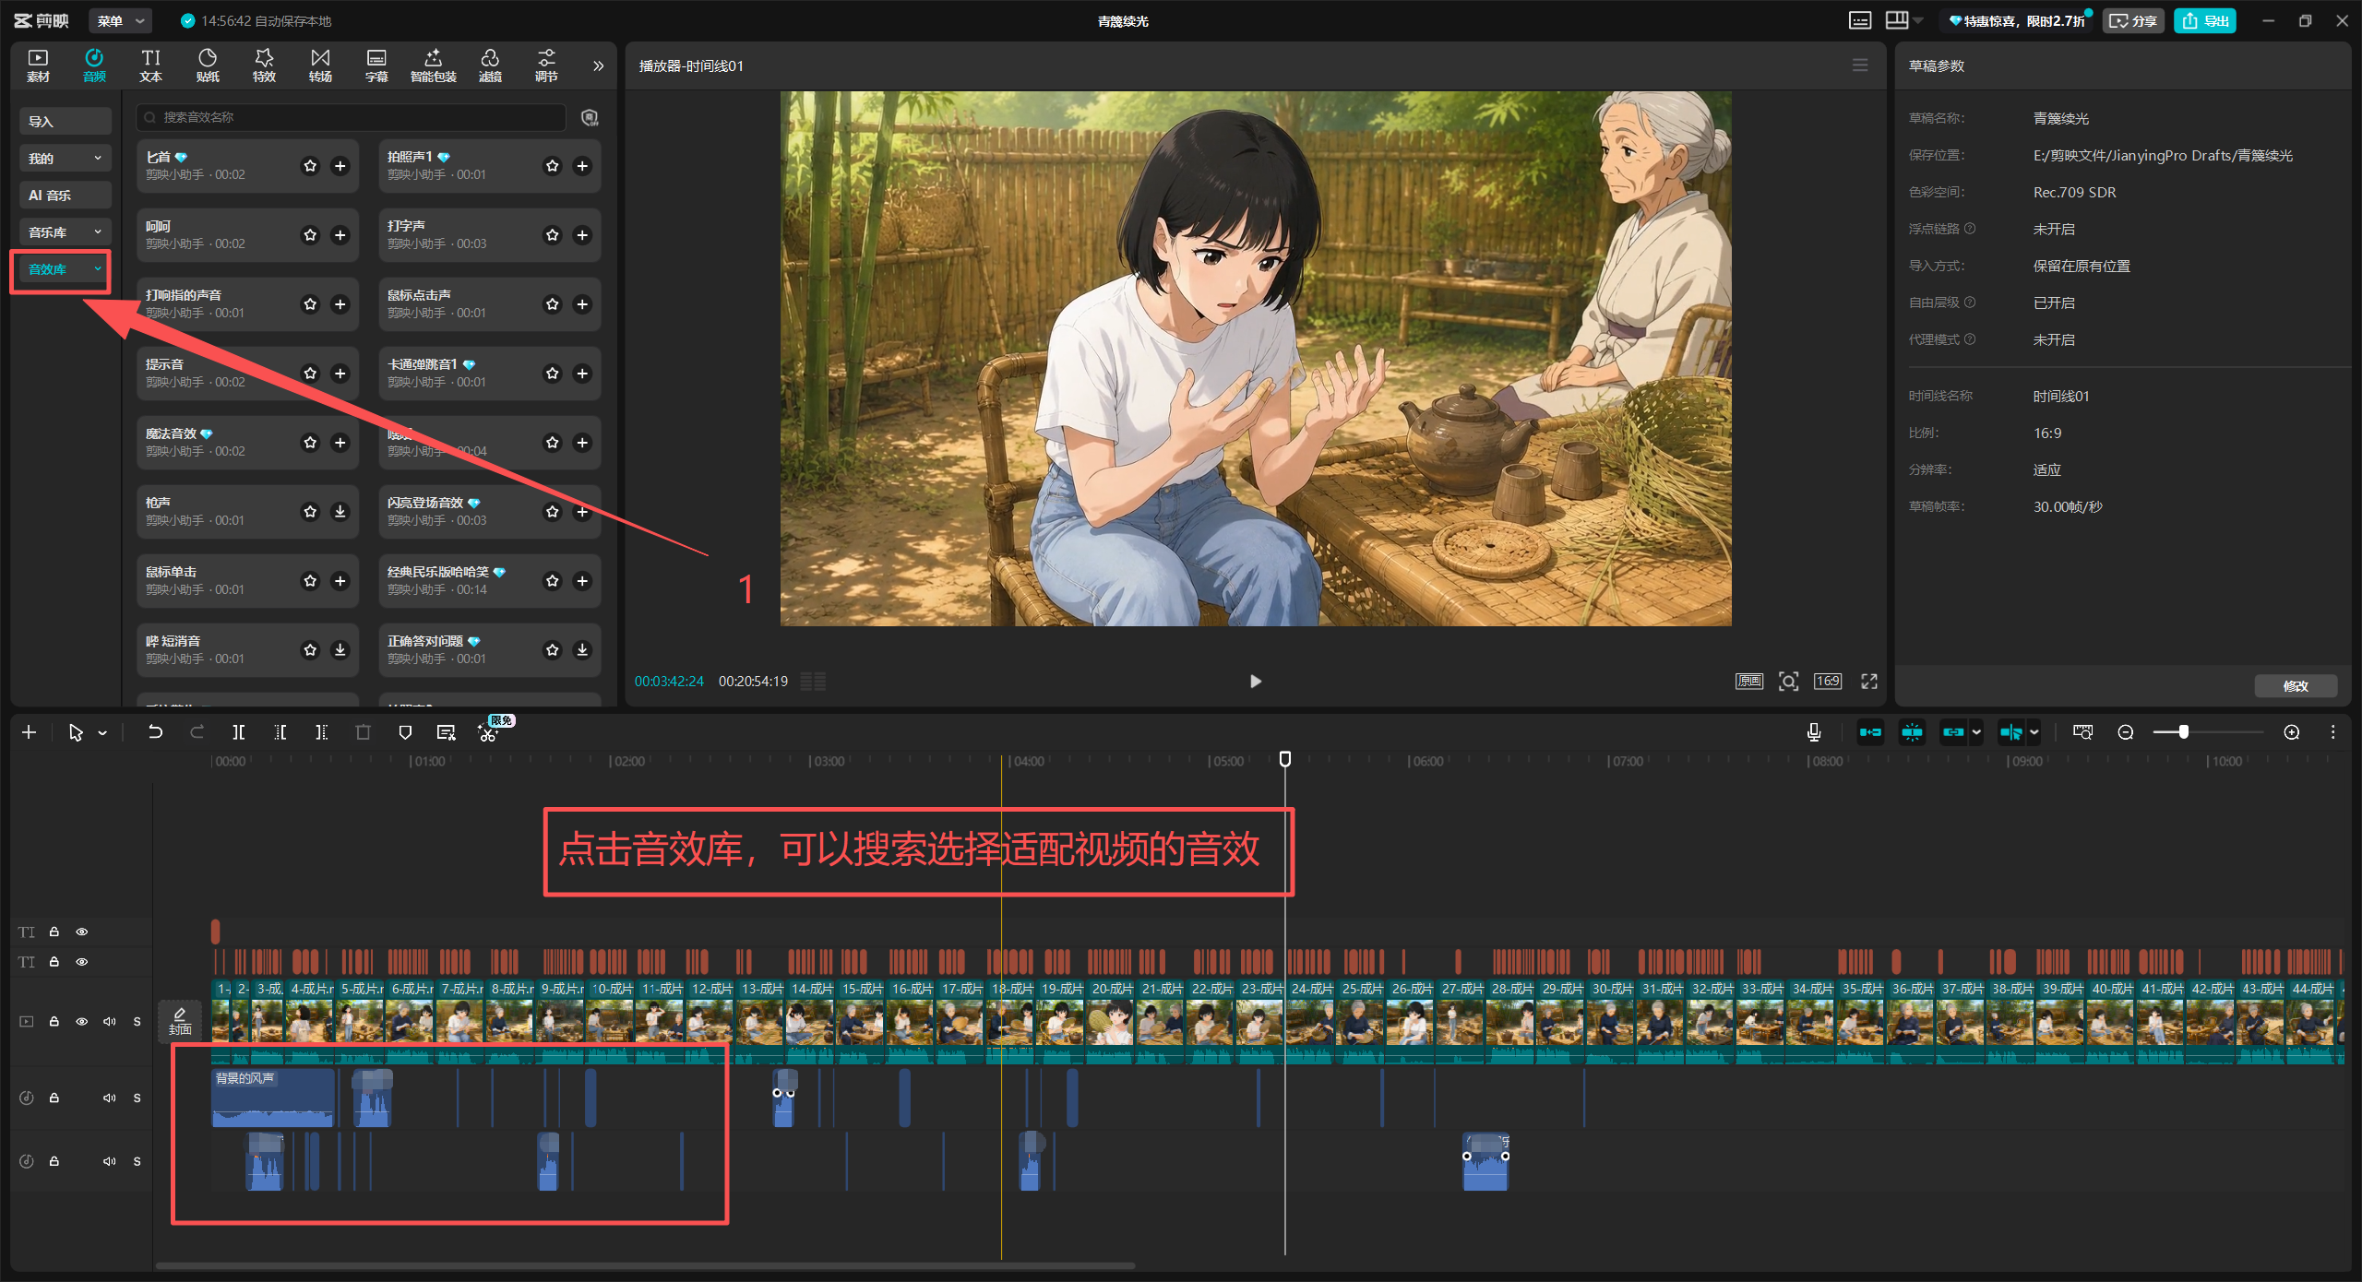Click the zoom in timeline plus icon
This screenshot has width=2362, height=1282.
click(2292, 732)
